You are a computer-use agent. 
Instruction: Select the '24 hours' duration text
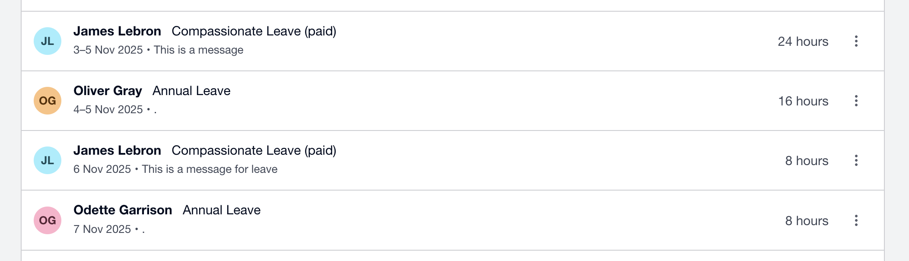[x=803, y=41]
